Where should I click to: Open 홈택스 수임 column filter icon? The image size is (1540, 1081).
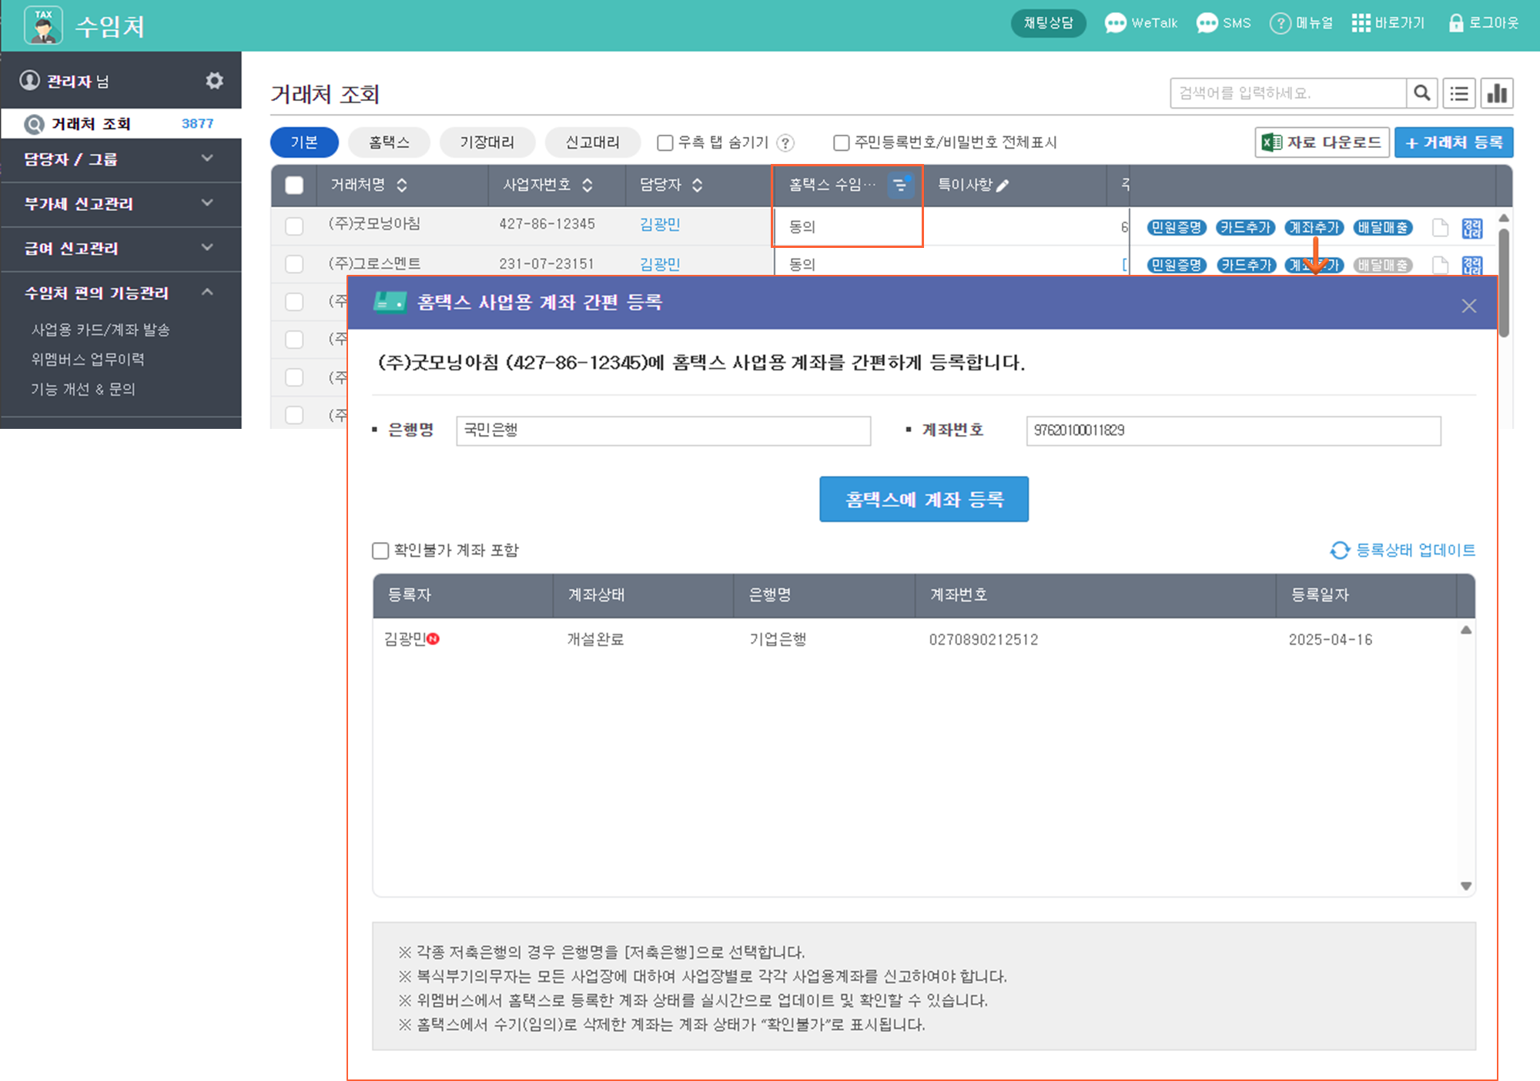(x=900, y=185)
